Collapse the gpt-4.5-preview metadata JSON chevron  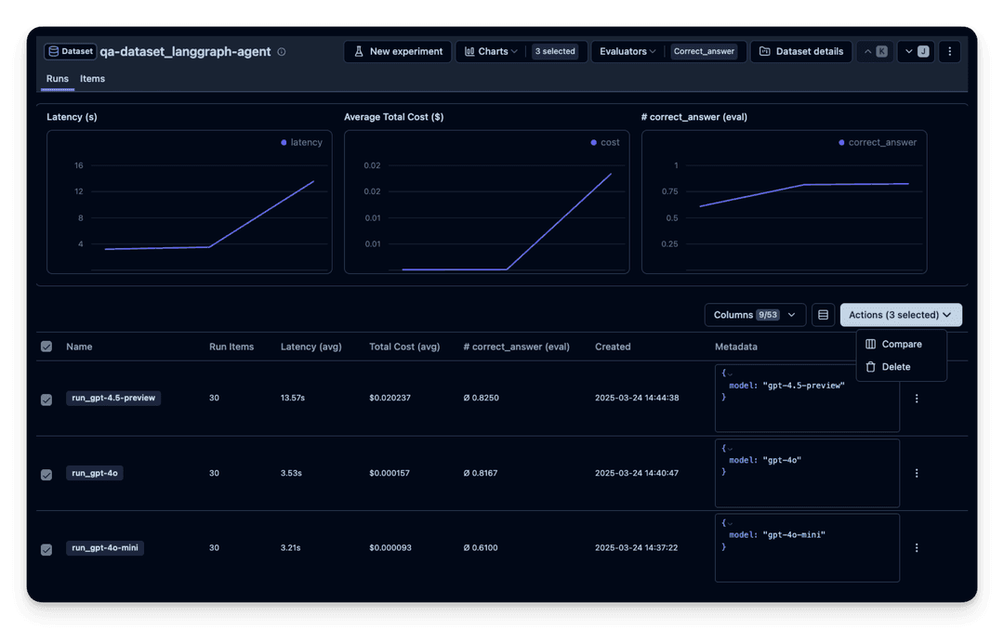730,373
